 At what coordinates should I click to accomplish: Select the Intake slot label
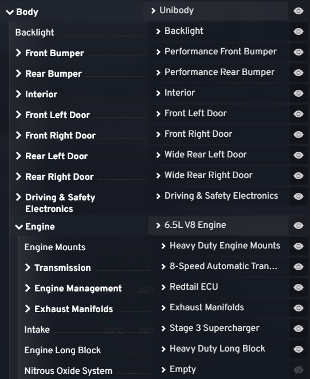tap(37, 330)
